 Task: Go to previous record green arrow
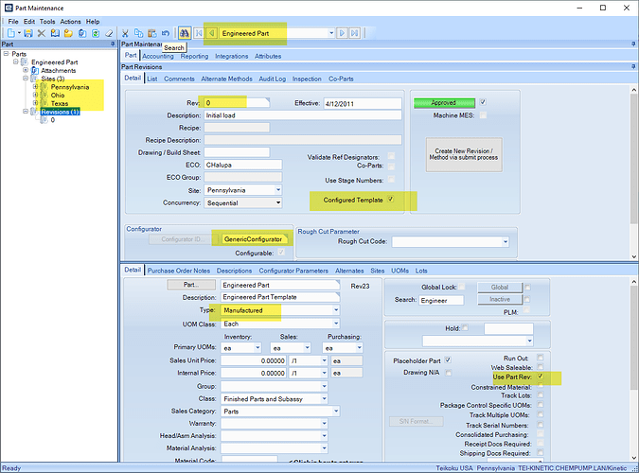tap(211, 33)
